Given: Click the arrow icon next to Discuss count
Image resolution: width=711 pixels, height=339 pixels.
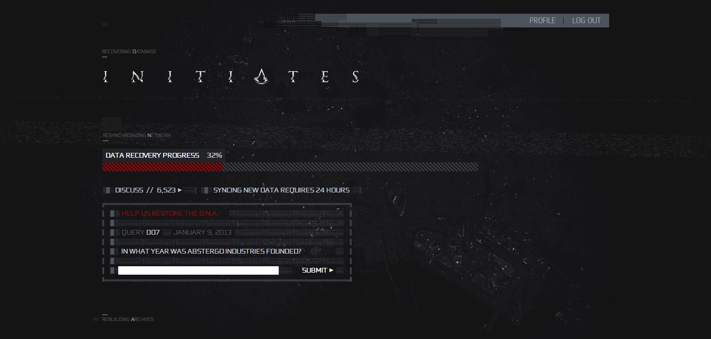Looking at the screenshot, I should point(180,190).
